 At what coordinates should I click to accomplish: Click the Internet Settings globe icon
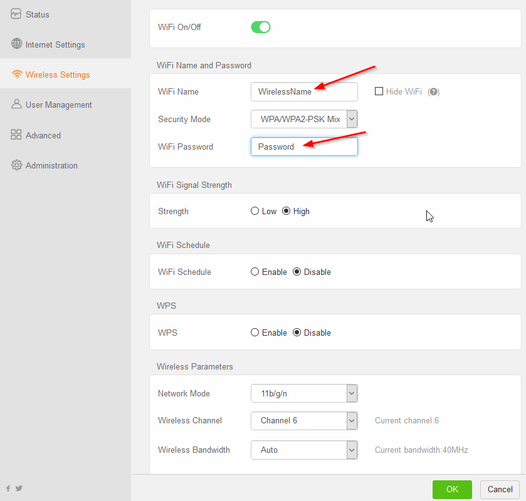(16, 44)
